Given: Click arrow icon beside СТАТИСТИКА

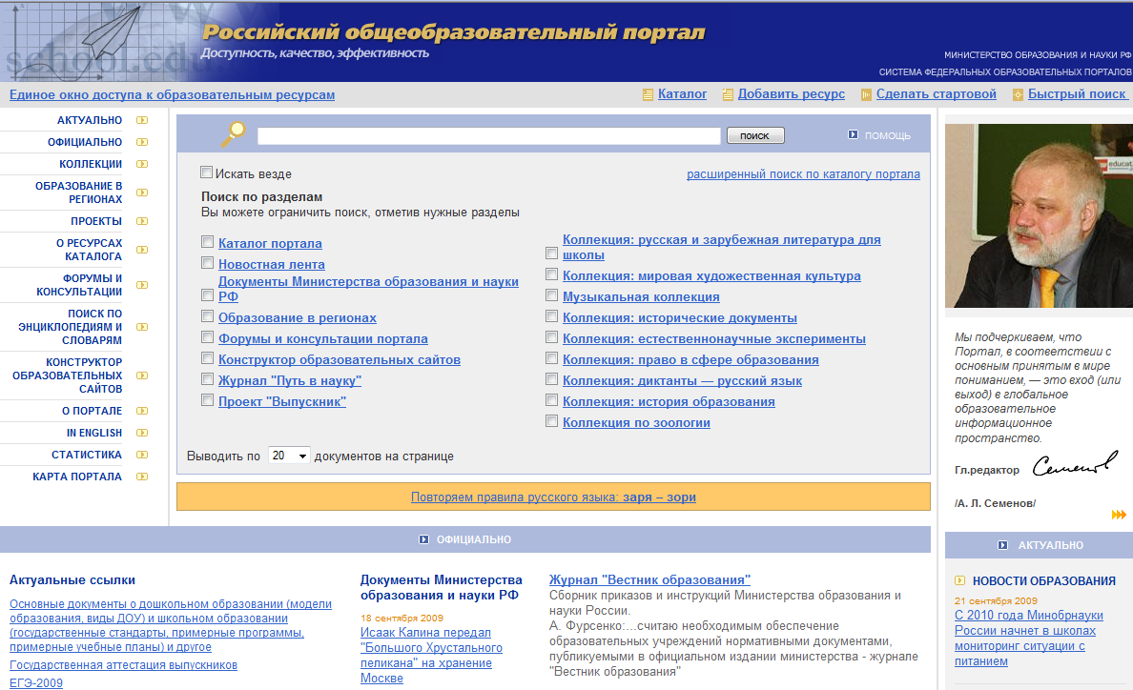Looking at the screenshot, I should [x=142, y=455].
